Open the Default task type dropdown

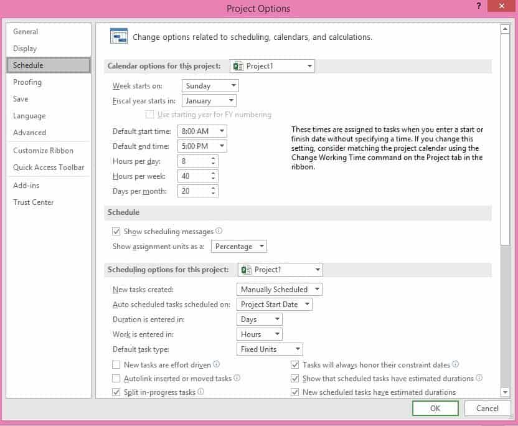270,349
